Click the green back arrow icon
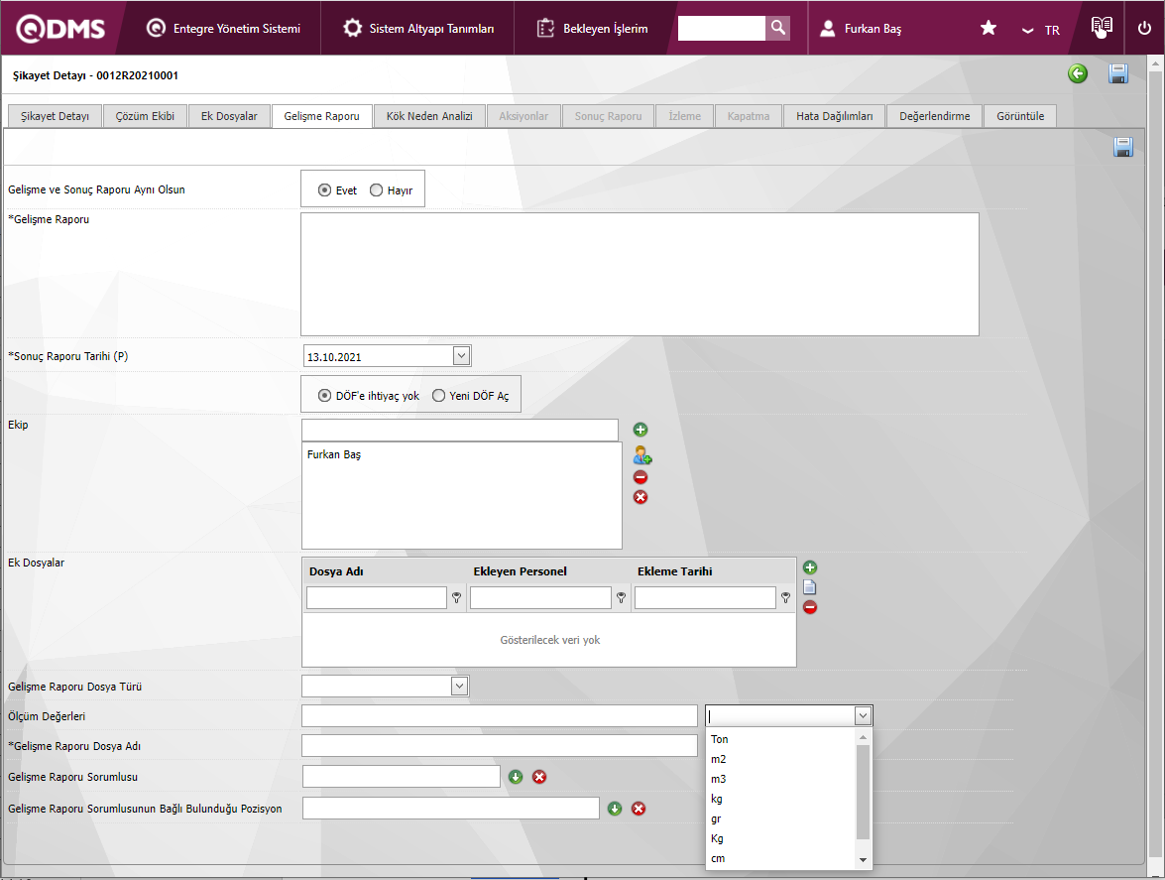This screenshot has height=880, width=1165. (1078, 73)
